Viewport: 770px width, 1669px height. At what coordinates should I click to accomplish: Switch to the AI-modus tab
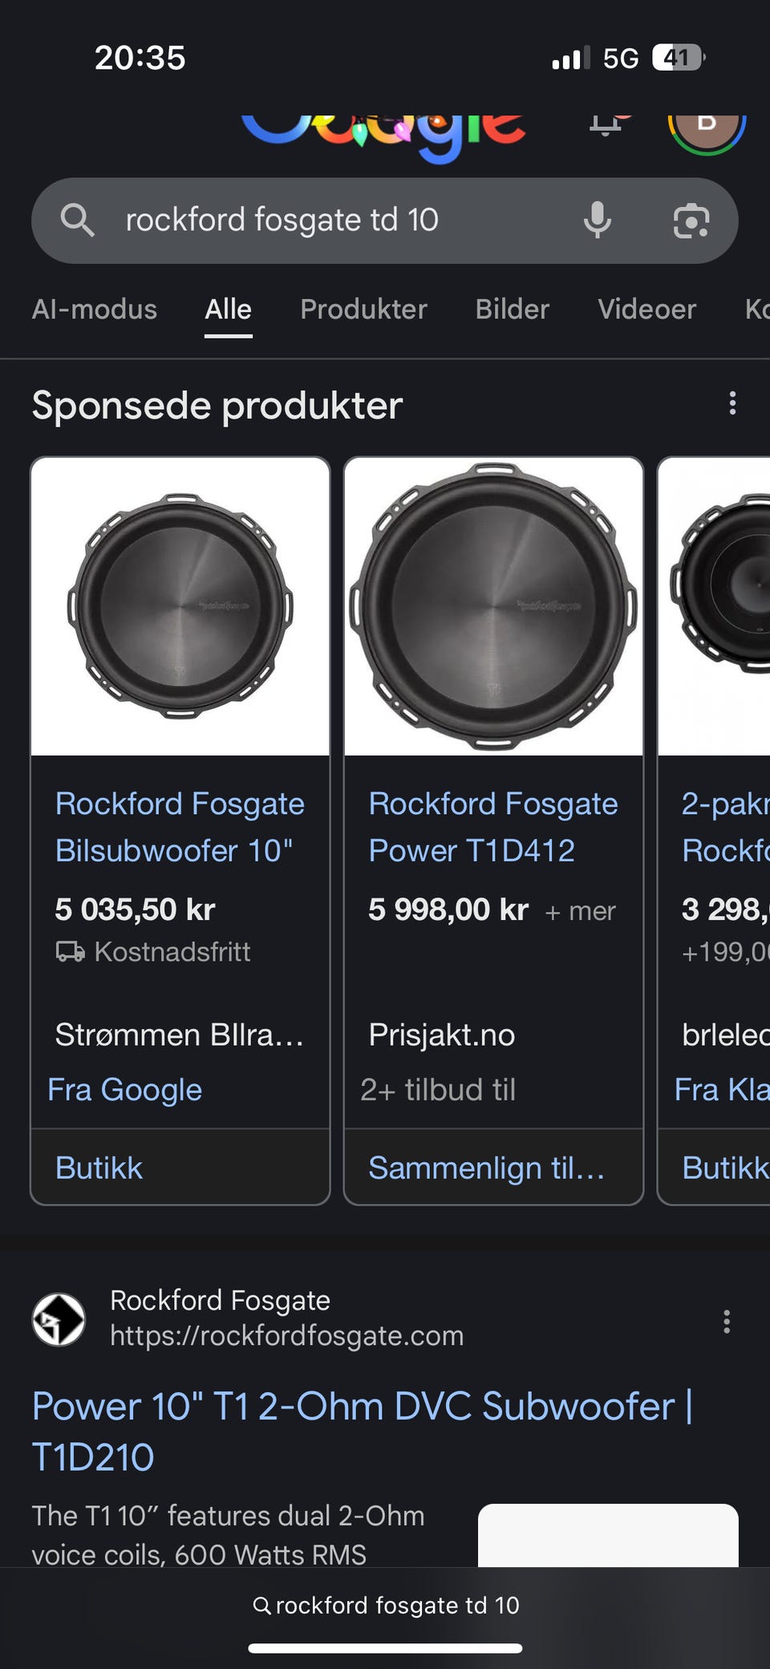click(95, 310)
